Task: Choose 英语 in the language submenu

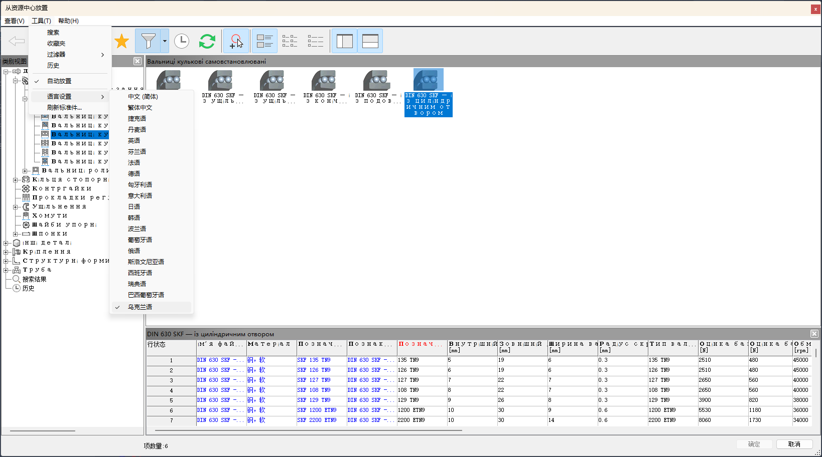Action: pos(134,141)
